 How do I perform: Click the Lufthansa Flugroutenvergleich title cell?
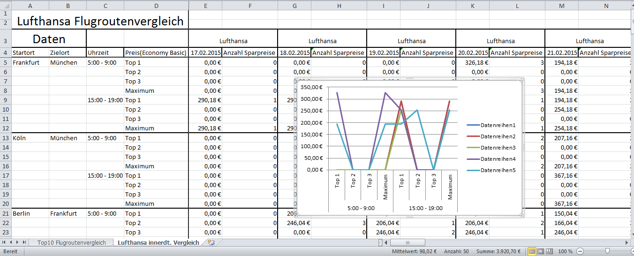coord(100,21)
